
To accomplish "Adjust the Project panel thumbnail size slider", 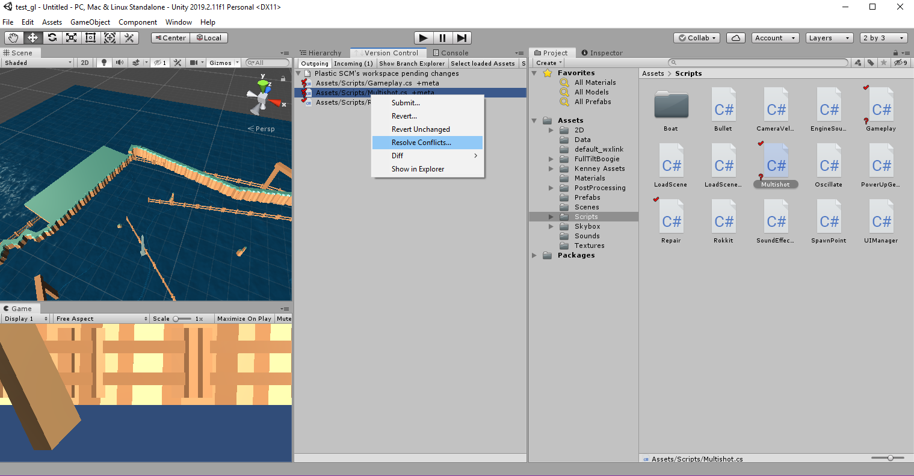I will click(889, 457).
